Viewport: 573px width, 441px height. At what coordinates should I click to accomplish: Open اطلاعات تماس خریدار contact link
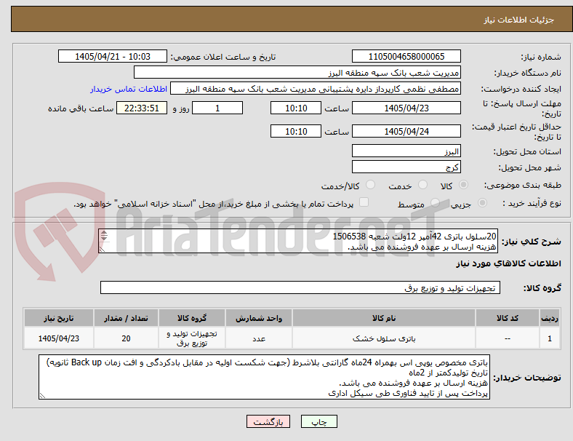click(129, 89)
